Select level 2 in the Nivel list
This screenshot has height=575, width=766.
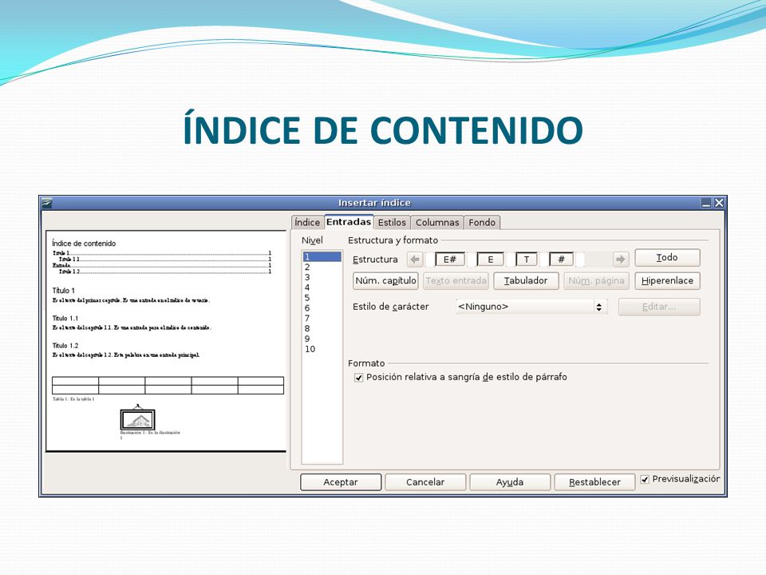(322, 267)
